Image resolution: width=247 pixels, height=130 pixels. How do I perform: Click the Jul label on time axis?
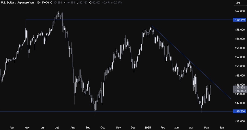[x=57, y=127]
